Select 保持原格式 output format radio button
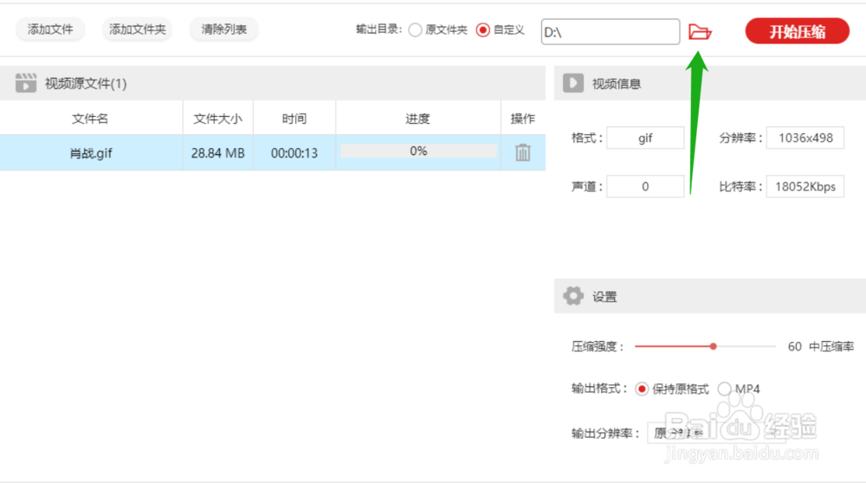866x483 pixels. click(641, 390)
